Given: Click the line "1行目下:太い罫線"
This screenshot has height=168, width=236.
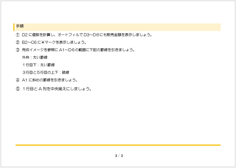Looking at the screenshot, I should [x=38, y=65].
